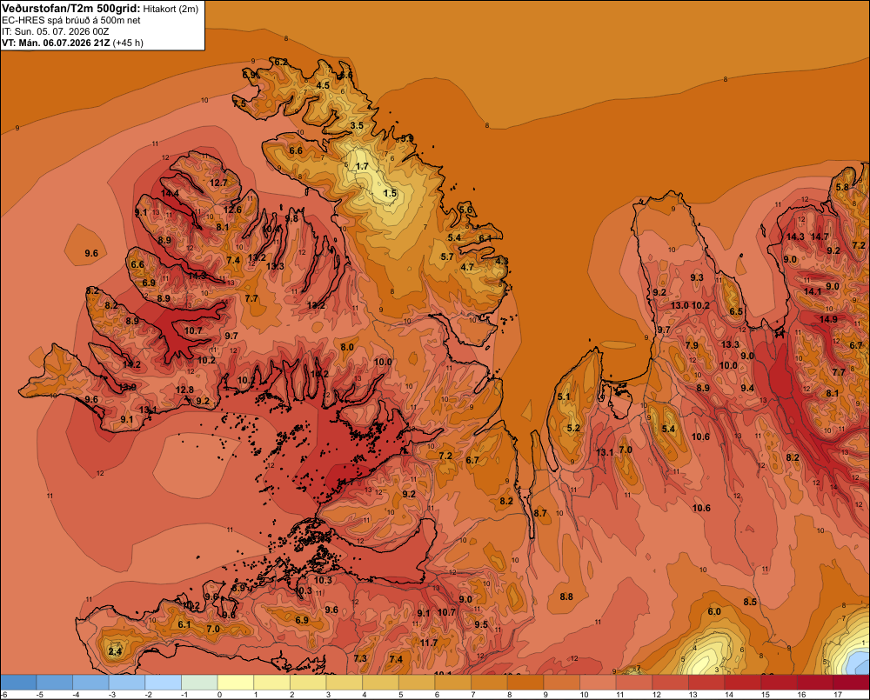Click the "EC-HRES spá brúuð á 500m net" line
The height and width of the screenshot is (700, 870).
click(71, 20)
